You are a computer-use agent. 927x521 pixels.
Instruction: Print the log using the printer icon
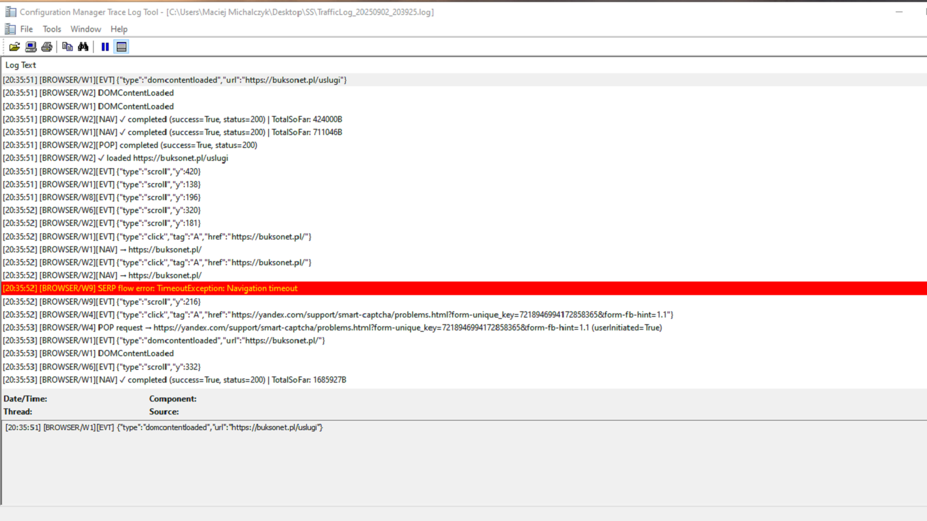pyautogui.click(x=46, y=46)
